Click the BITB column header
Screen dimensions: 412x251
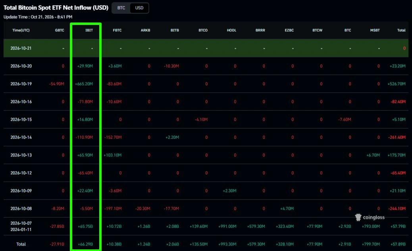pos(175,30)
